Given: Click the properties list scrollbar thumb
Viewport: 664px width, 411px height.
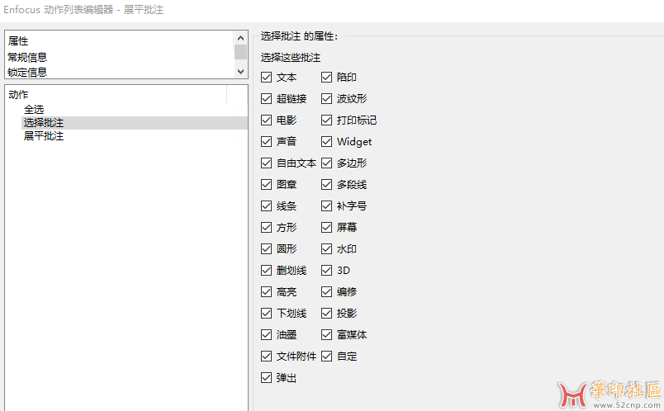Looking at the screenshot, I should (x=240, y=52).
